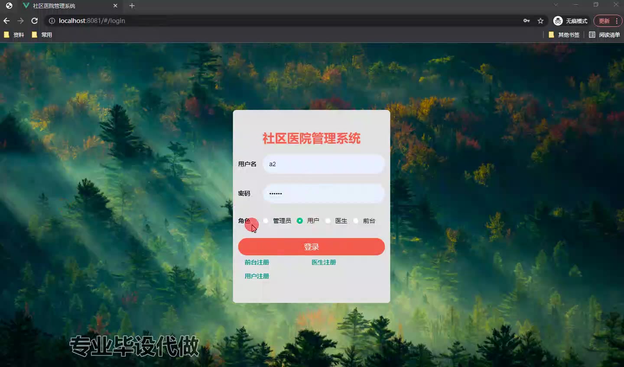This screenshot has width=624, height=367.
Task: Open the 资料 bookmarks folder
Action: coord(14,35)
